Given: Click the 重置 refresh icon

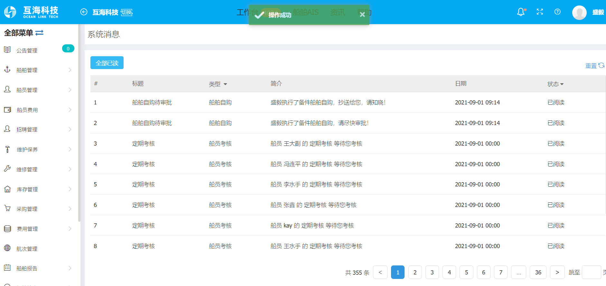Looking at the screenshot, I should pyautogui.click(x=601, y=65).
